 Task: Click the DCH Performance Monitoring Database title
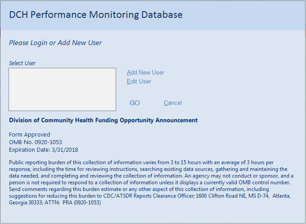tap(96, 15)
